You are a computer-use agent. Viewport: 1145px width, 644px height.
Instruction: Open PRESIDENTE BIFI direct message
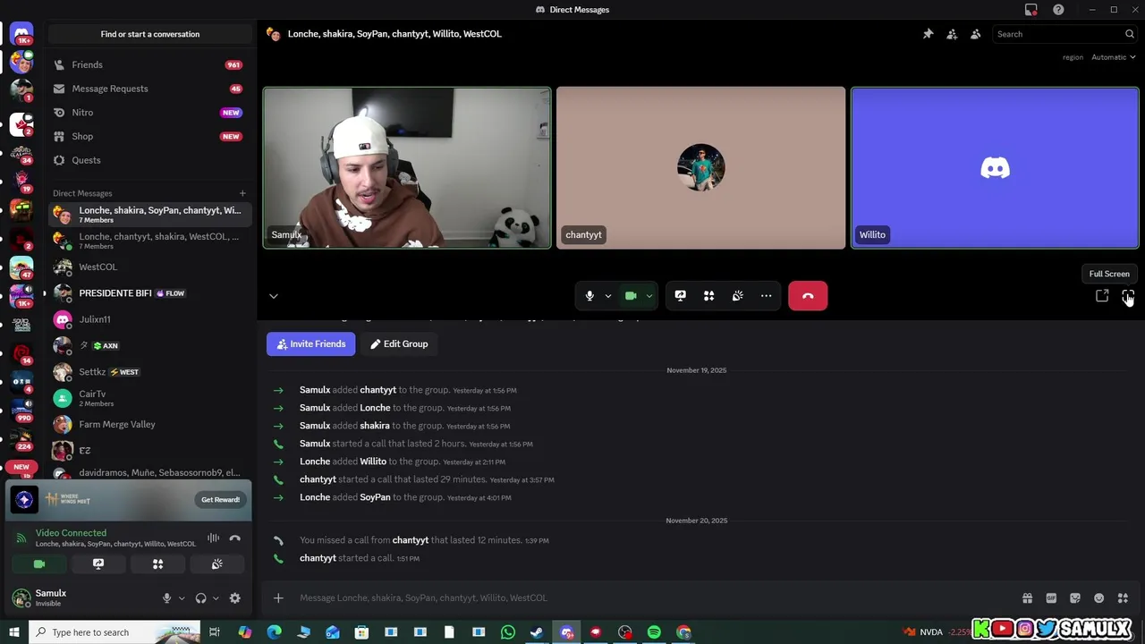[149, 293]
